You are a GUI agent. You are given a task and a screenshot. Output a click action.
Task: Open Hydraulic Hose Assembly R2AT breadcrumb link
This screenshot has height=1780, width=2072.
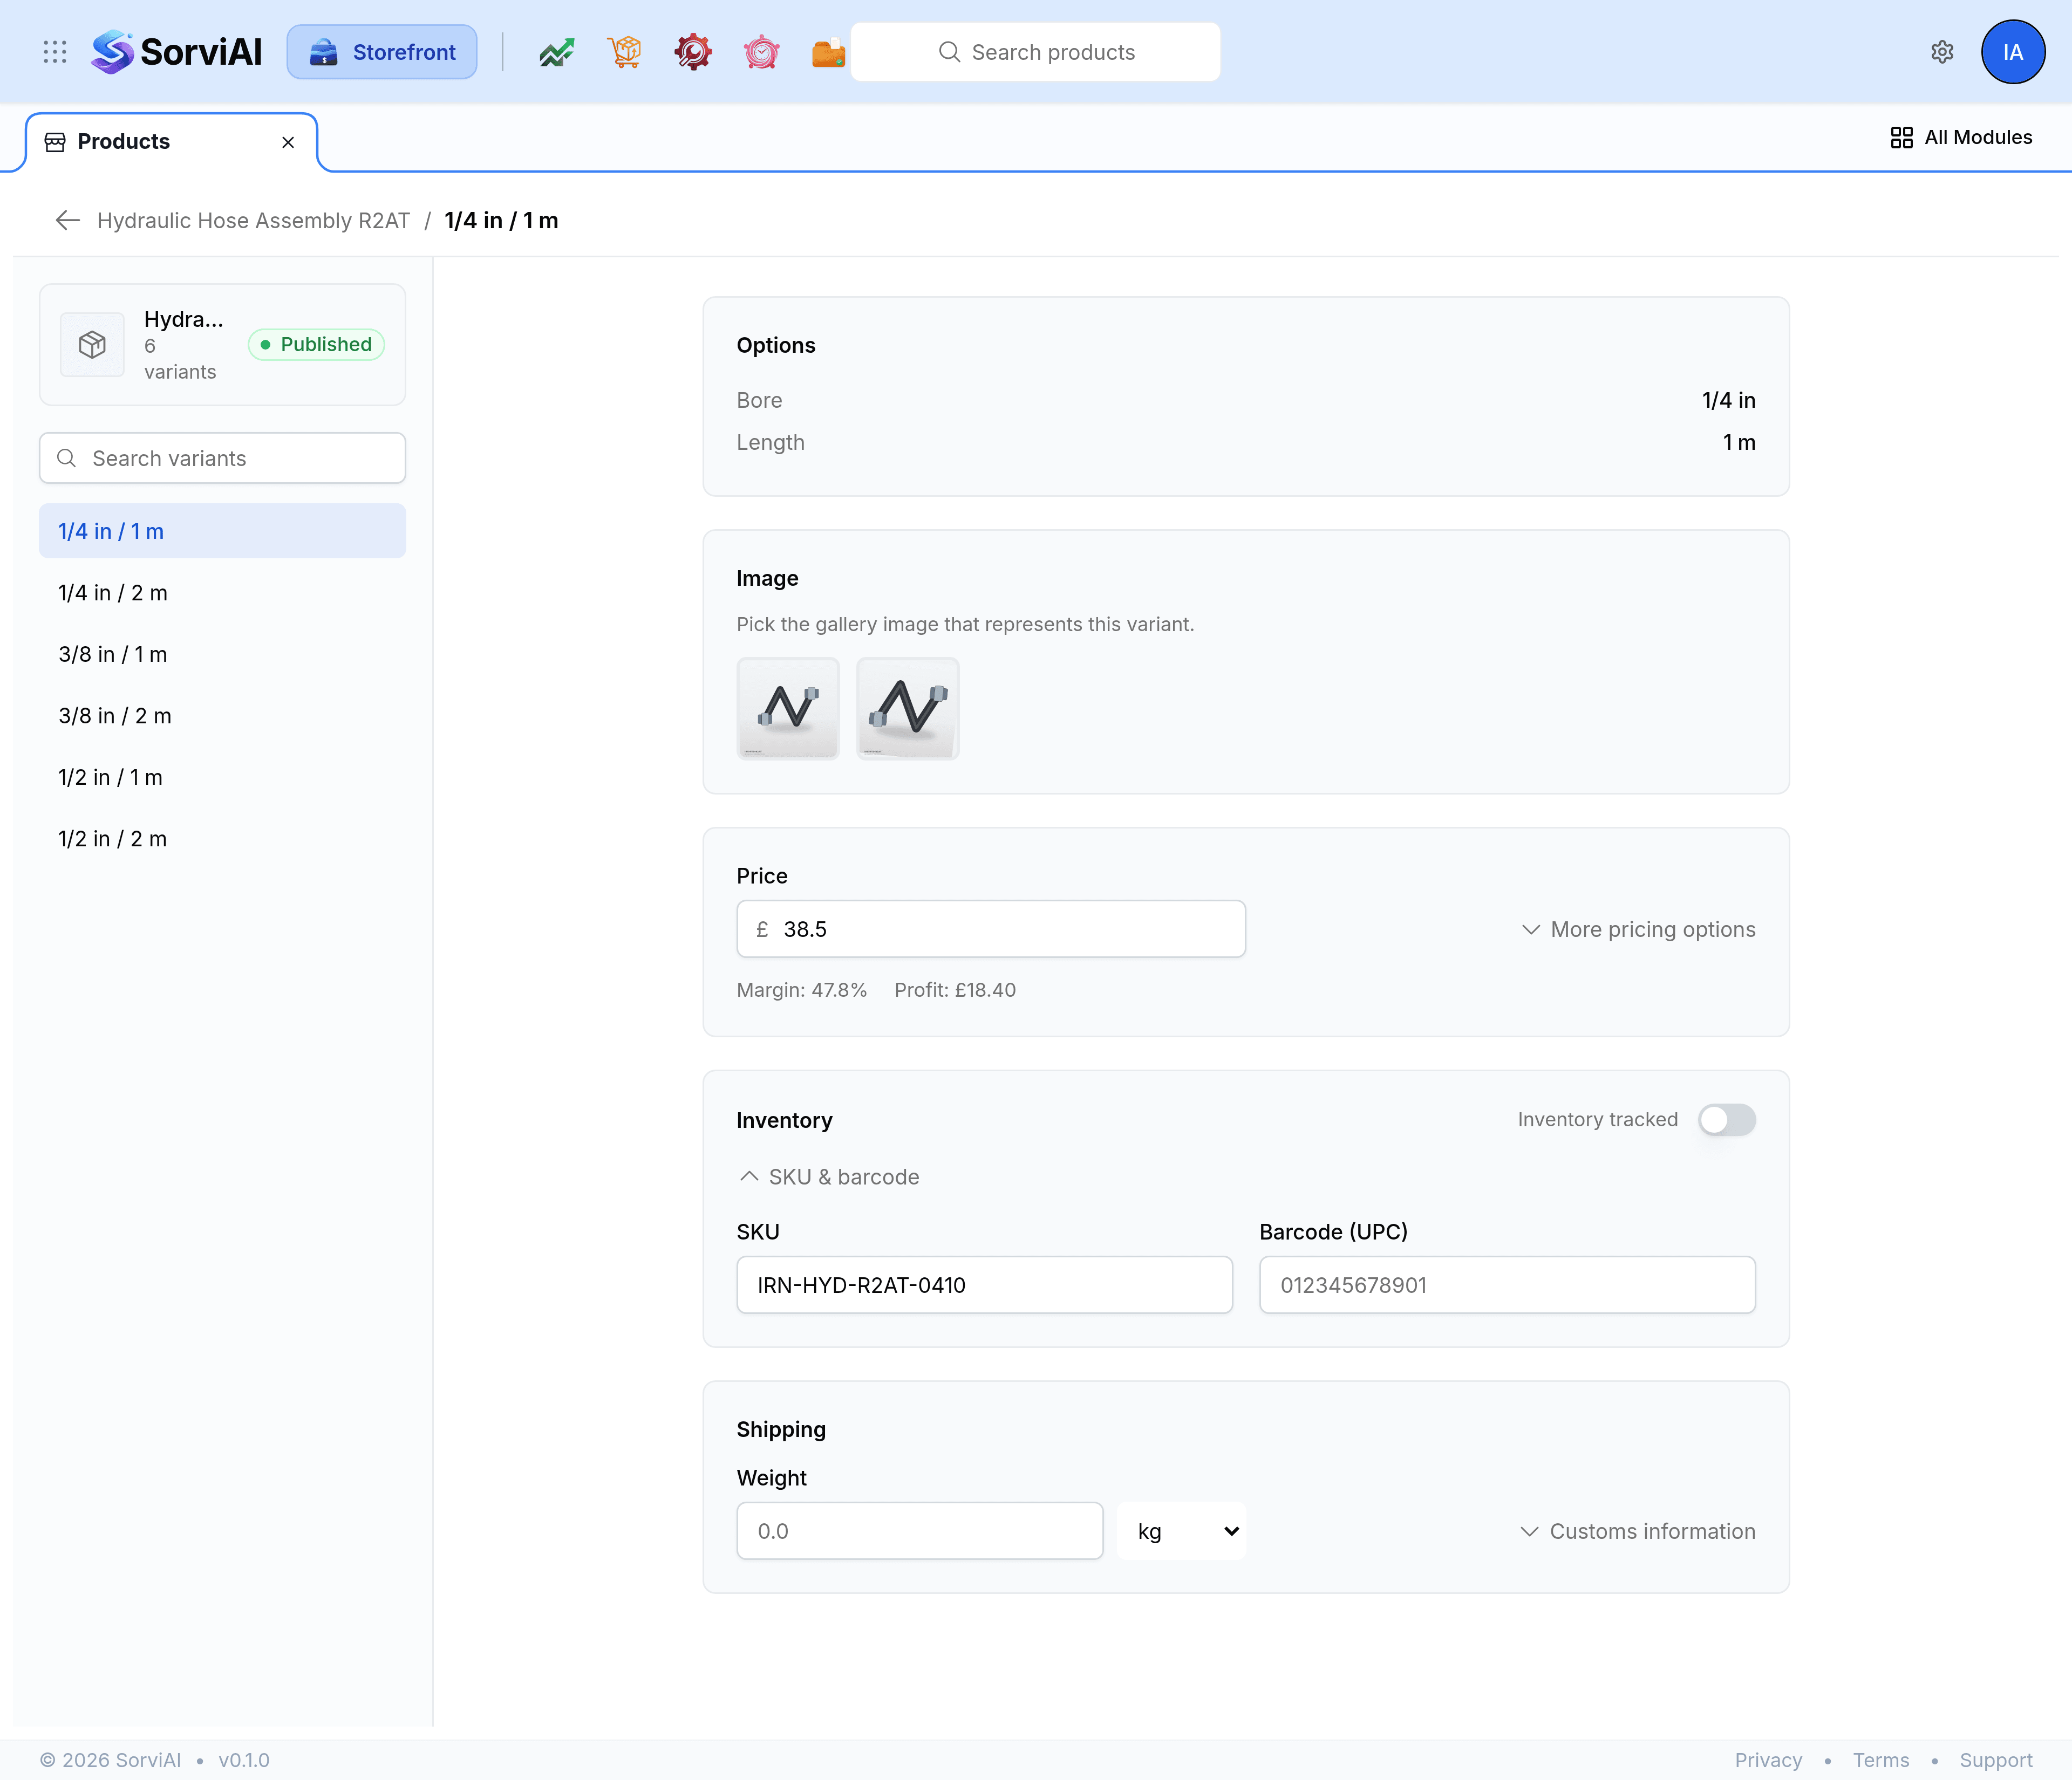253,220
